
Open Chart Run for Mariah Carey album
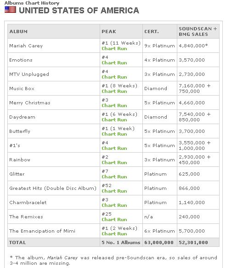(114, 49)
